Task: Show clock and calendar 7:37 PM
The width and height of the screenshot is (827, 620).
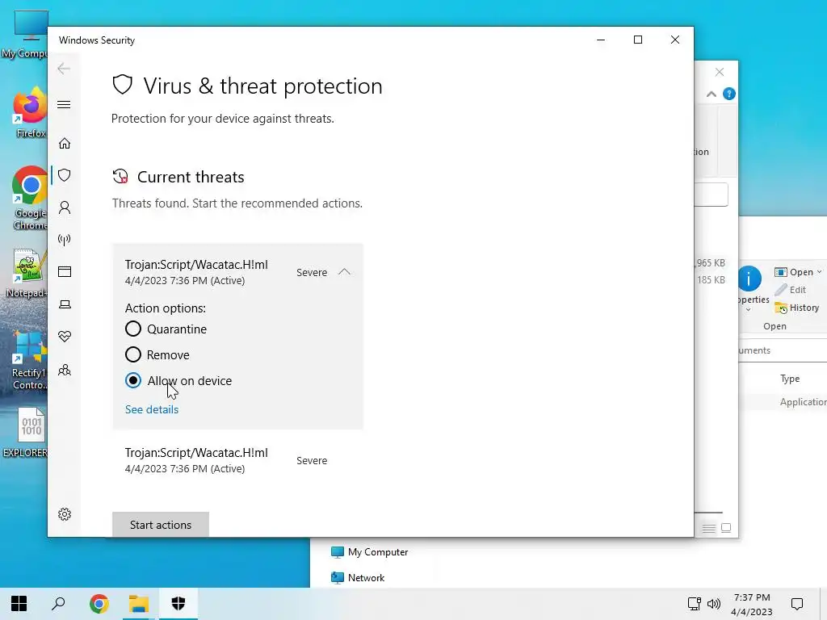Action: tap(752, 604)
